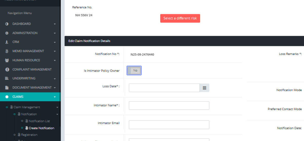Click the Dashboard gauge icon in sidebar
304x141 pixels.
point(7,24)
